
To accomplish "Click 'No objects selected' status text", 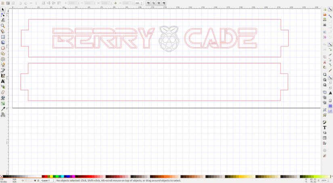I will tap(68, 181).
